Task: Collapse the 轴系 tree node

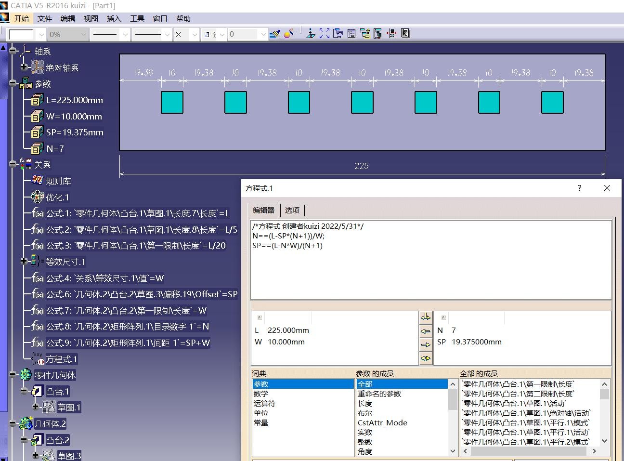Action: [13, 50]
